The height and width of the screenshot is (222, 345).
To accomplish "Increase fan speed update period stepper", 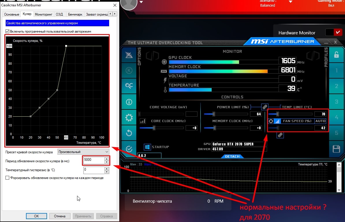I will tap(107, 159).
